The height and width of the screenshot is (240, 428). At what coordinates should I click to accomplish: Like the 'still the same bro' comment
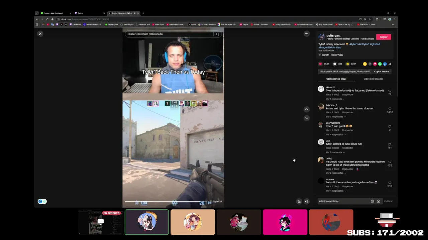390,183
